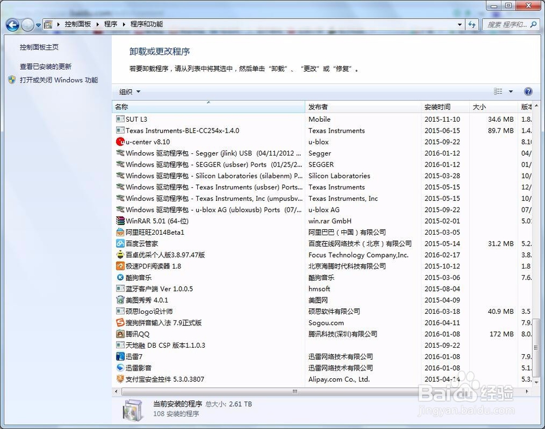The height and width of the screenshot is (429, 545).
Task: Click the 支付宝安全控件 icon
Action: 120,379
